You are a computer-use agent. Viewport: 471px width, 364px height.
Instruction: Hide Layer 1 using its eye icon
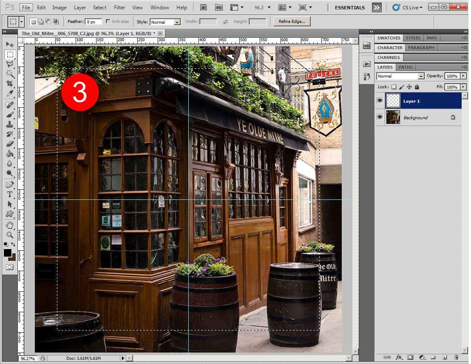(380, 101)
